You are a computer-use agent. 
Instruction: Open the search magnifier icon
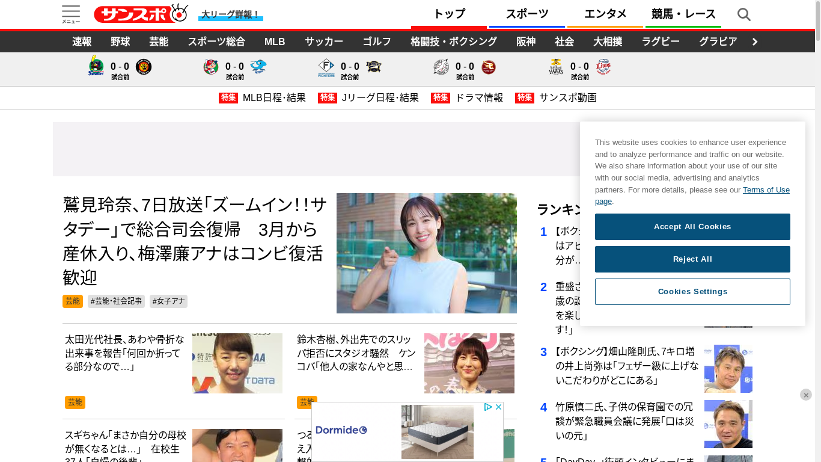point(744,14)
